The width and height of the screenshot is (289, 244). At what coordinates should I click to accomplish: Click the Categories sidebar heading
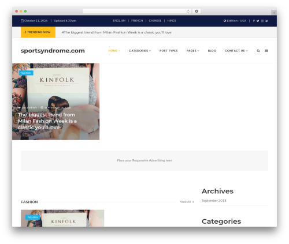(x=221, y=222)
